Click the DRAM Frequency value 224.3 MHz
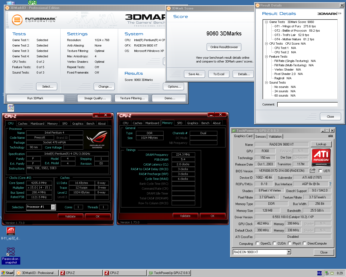Viewport: 346px width, 277px height. (x=183, y=155)
